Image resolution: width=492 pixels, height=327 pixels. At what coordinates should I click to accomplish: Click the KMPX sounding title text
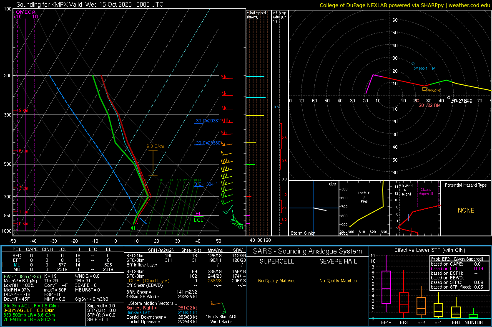pos(90,5)
